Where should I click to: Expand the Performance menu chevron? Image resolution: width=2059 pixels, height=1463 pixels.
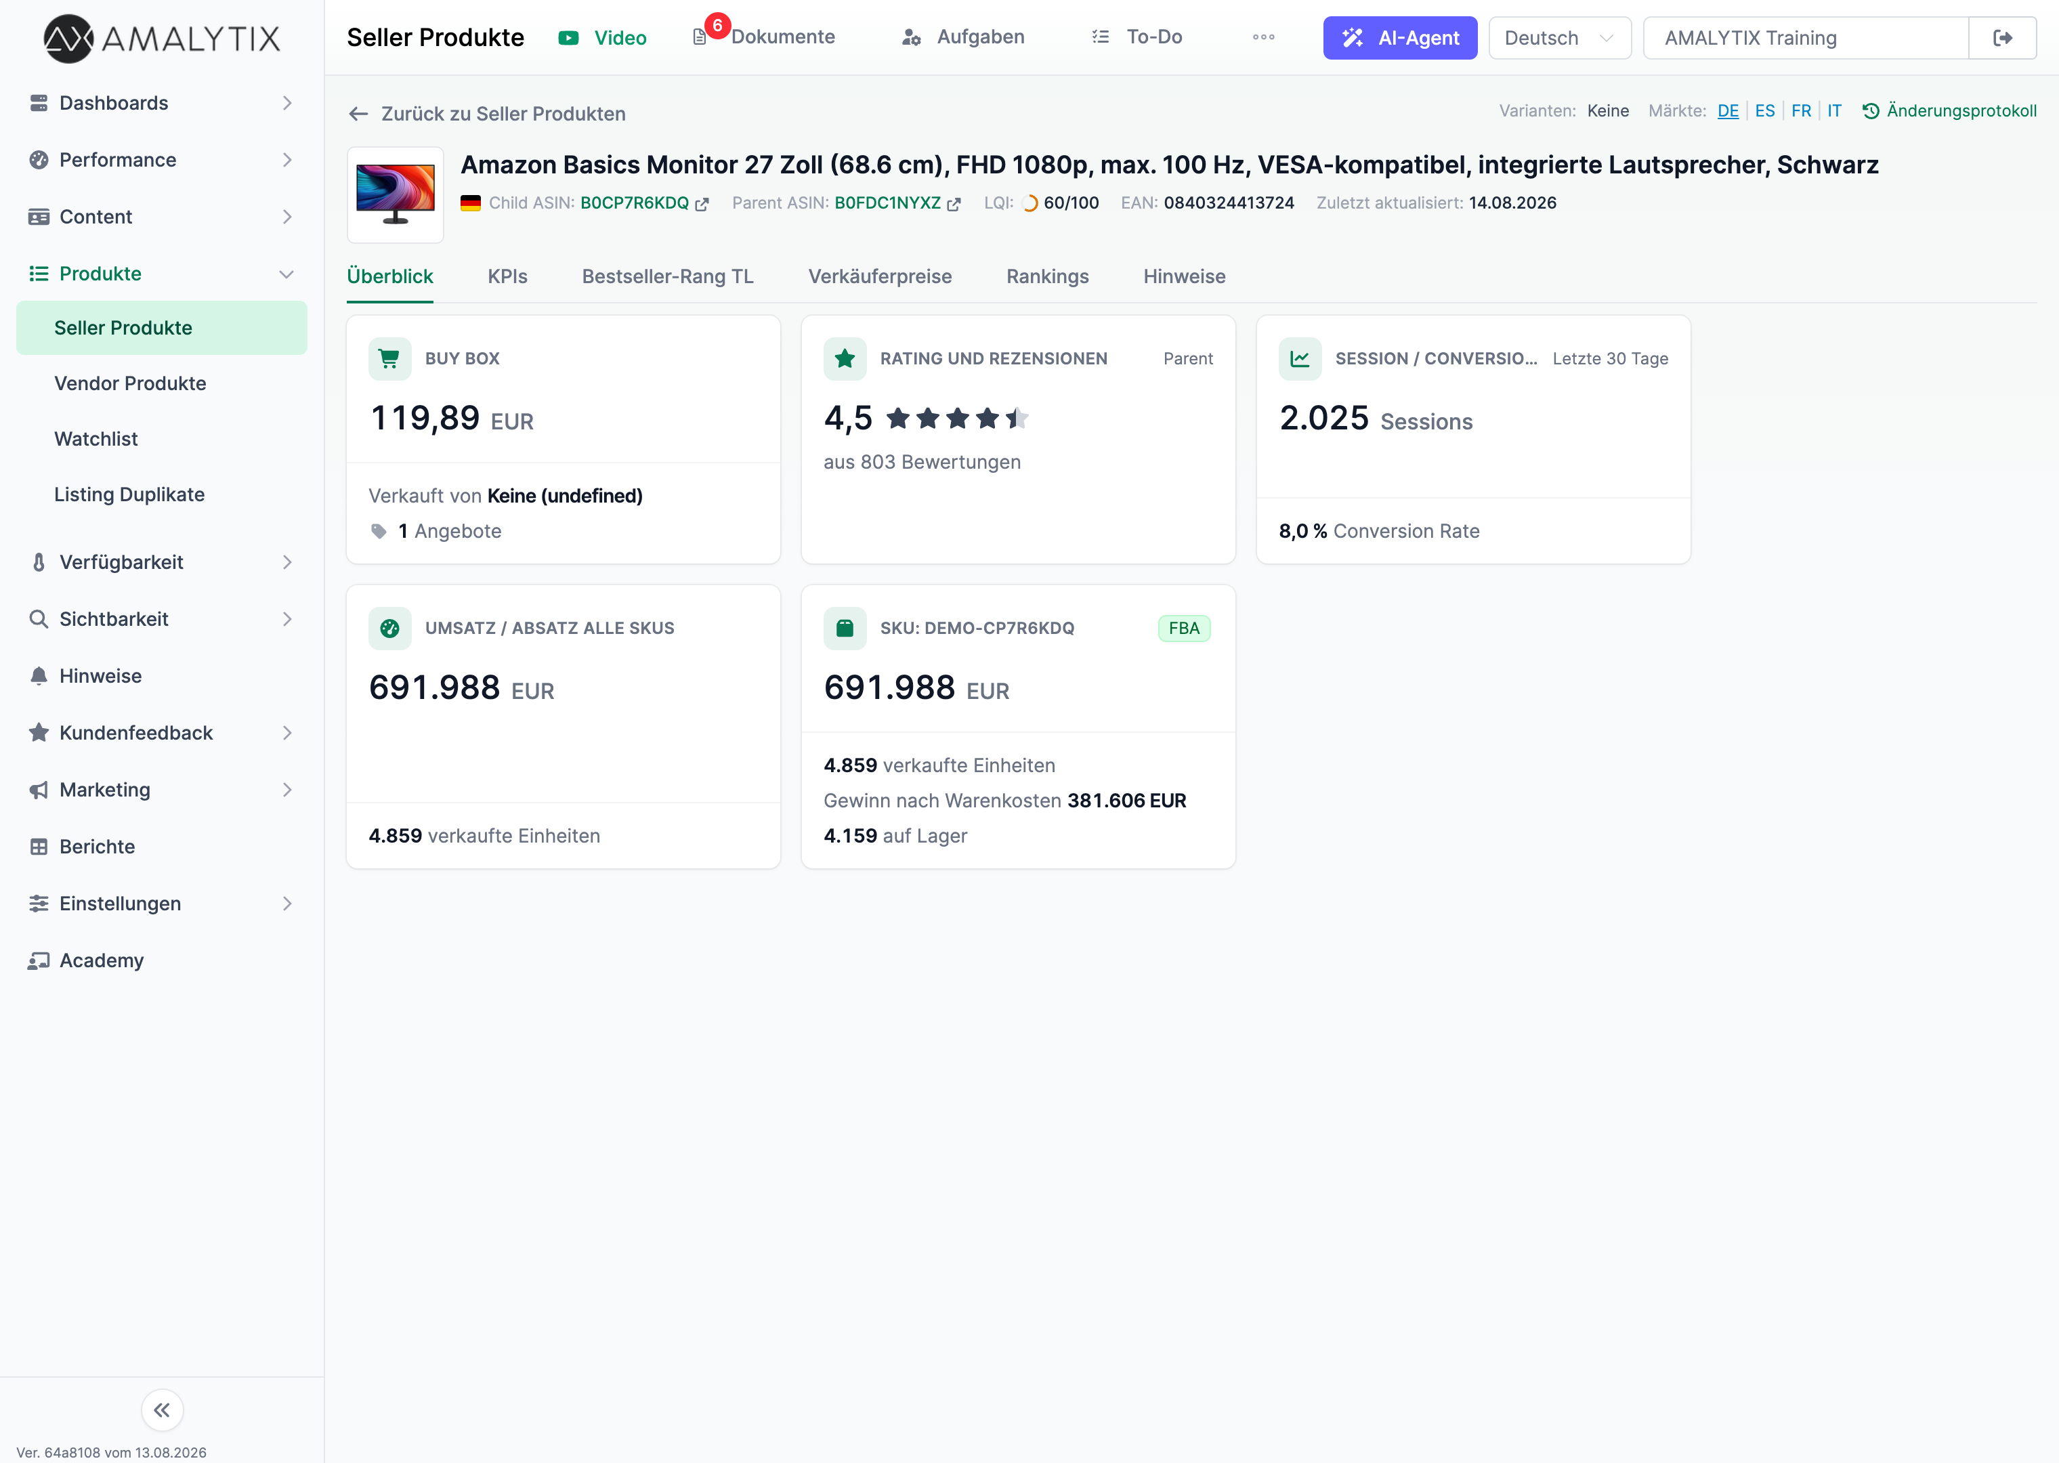[287, 159]
